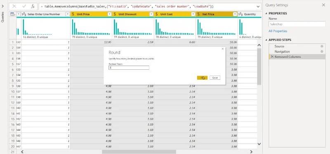Click the horizontal scrollbar right arrow
Viewport: 330px width, 154px height.
pyautogui.click(x=251, y=152)
